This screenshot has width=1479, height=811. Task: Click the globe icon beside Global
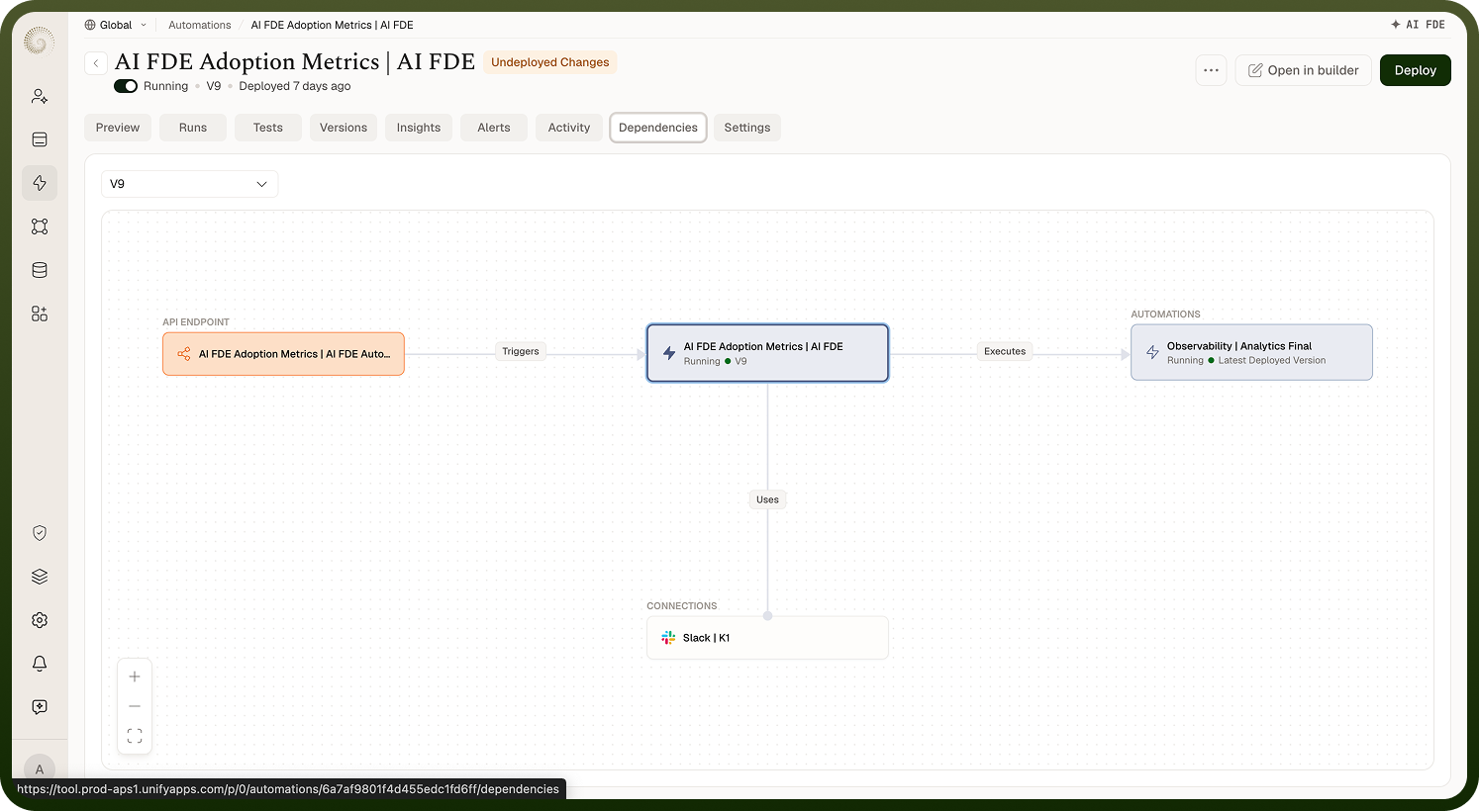[90, 25]
